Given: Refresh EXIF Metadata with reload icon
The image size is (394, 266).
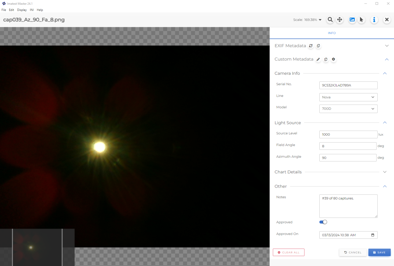Looking at the screenshot, I should [x=311, y=46].
